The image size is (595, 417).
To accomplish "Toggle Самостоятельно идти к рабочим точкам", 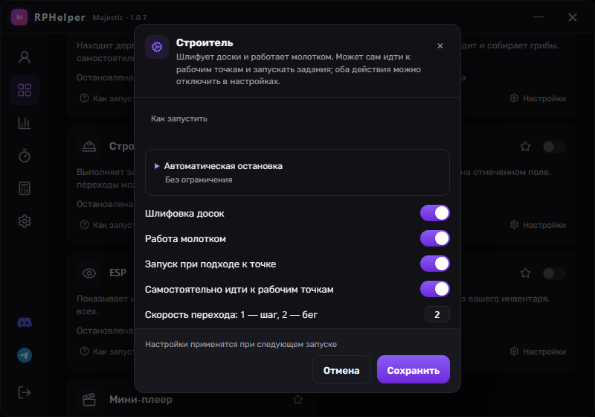I will point(435,289).
